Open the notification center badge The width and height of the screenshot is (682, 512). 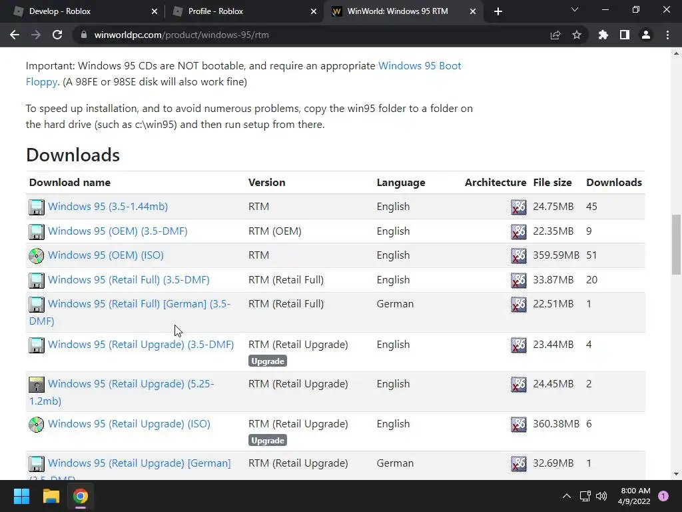(x=663, y=496)
